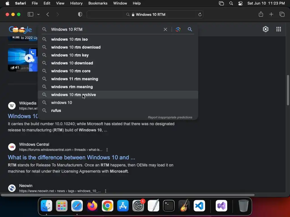Open Terminal from the Dock
The width and height of the screenshot is (290, 217).
click(169, 206)
